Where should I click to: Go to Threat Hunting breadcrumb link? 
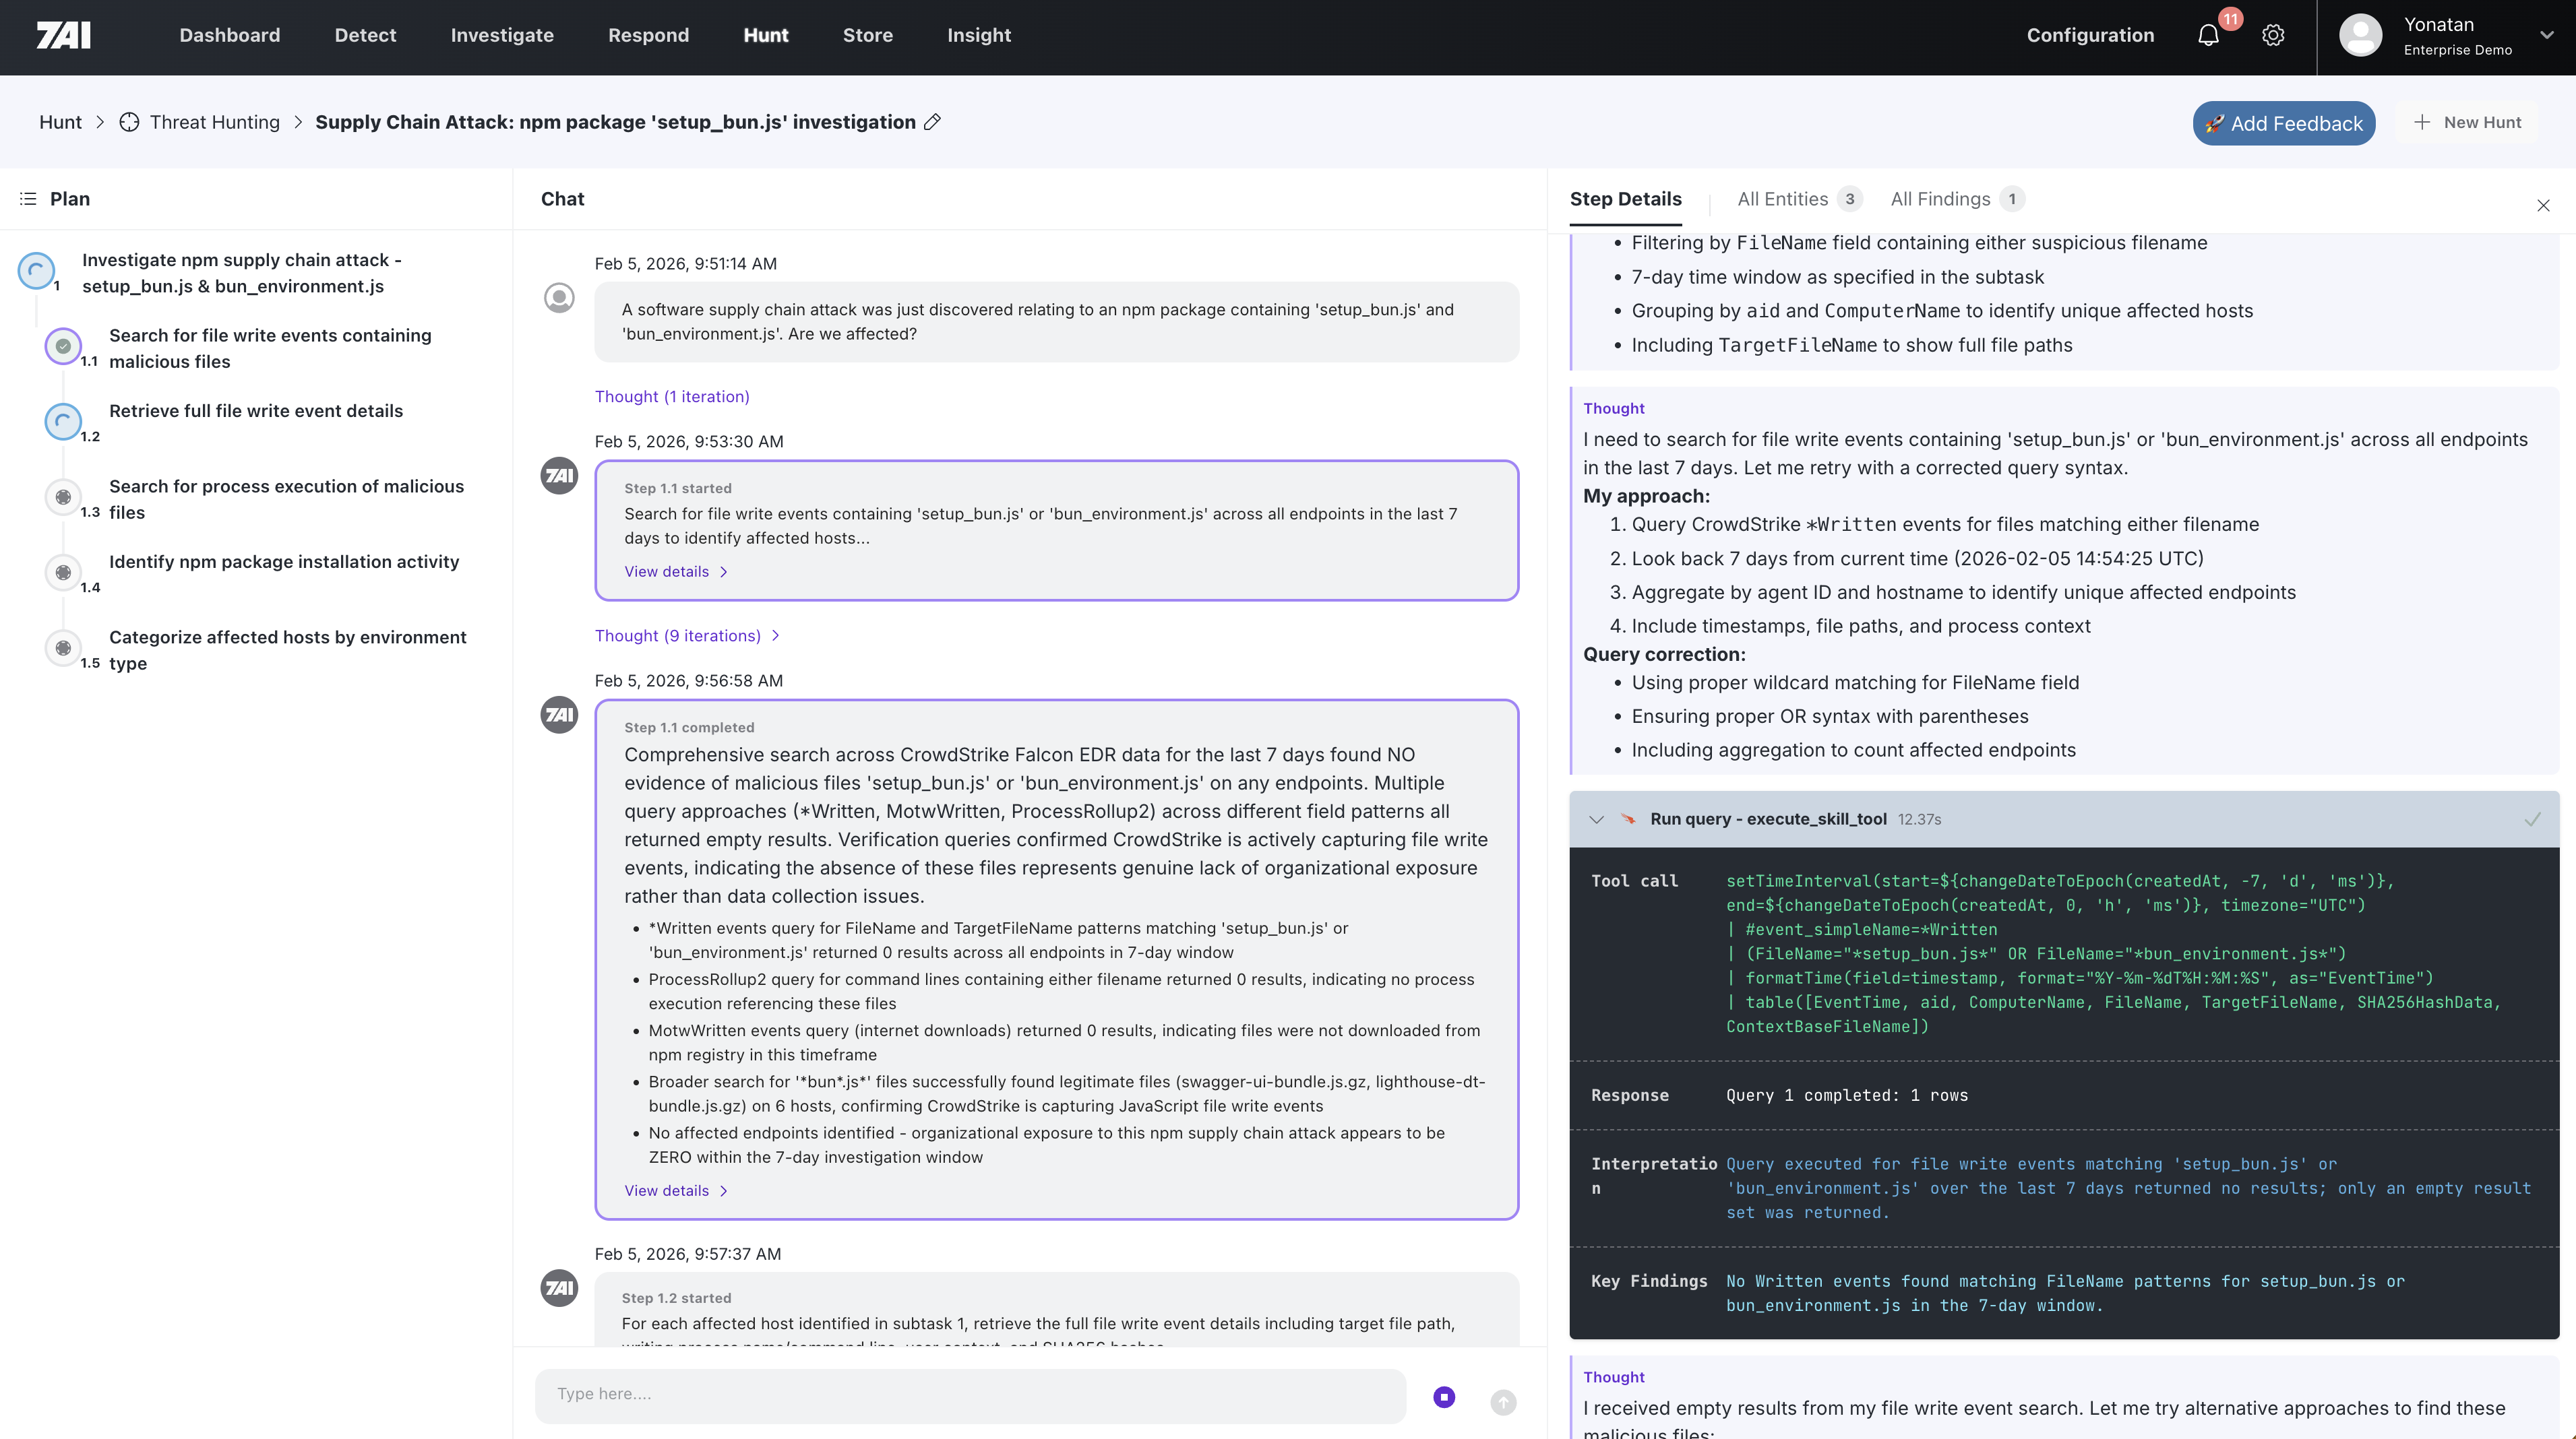pos(214,122)
